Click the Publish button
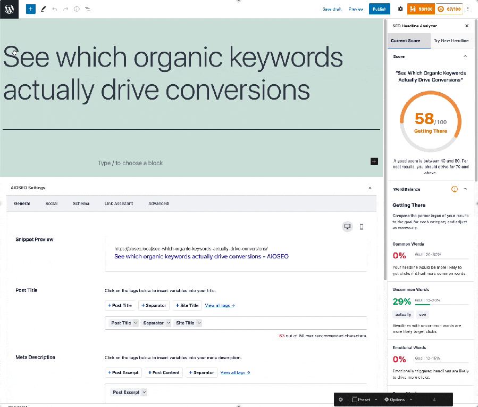Screen dimensions: 478x407 379,9
